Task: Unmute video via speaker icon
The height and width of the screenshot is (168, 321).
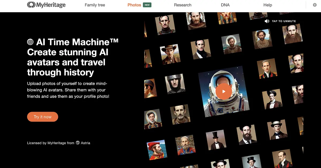Action: pos(267,21)
